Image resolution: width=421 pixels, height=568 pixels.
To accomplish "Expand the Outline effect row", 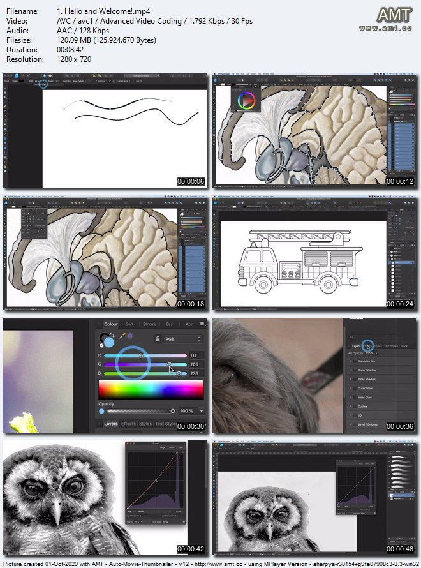I will click(350, 407).
